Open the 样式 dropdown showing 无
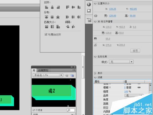 [x=121, y=62]
